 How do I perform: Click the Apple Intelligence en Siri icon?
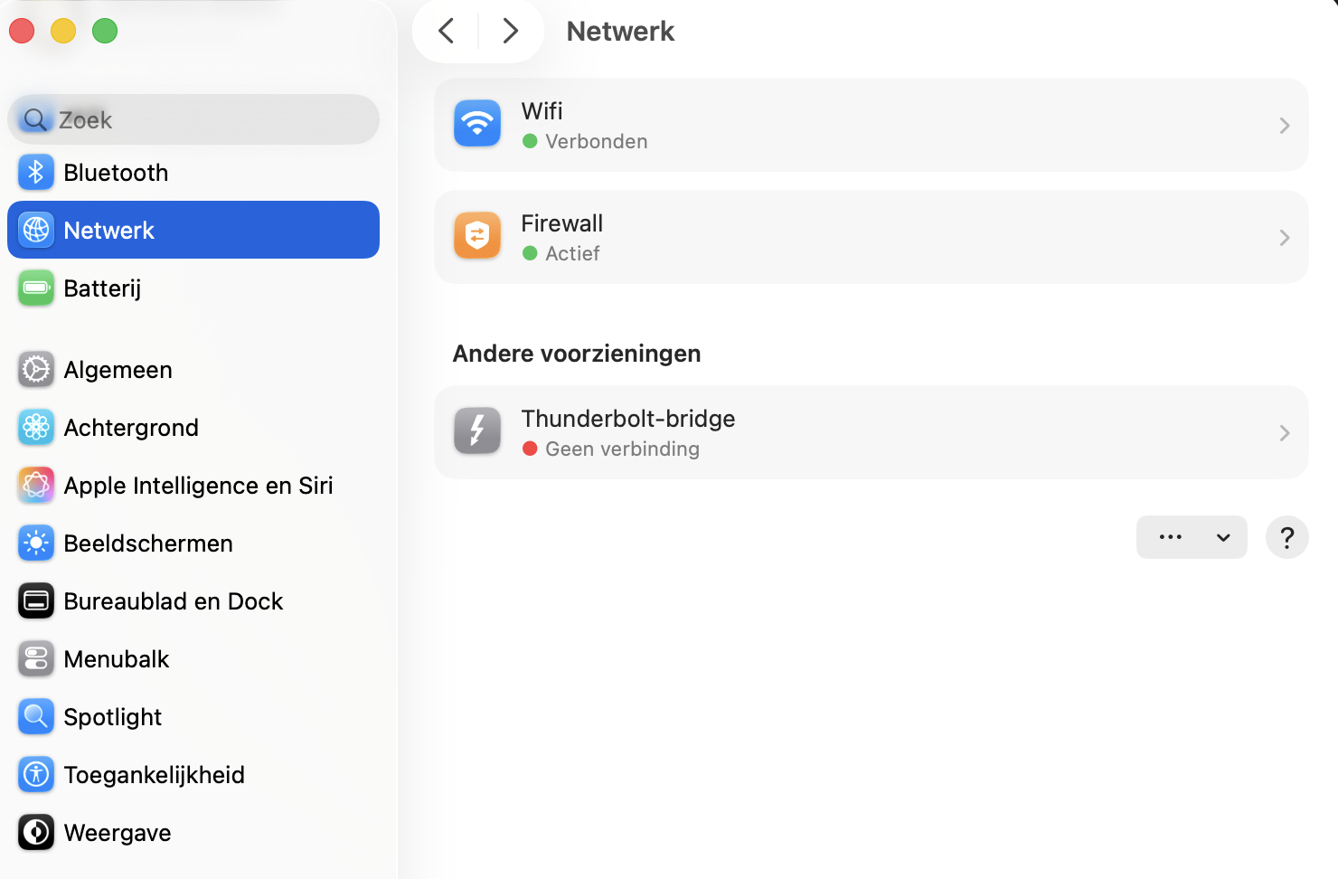pos(35,485)
